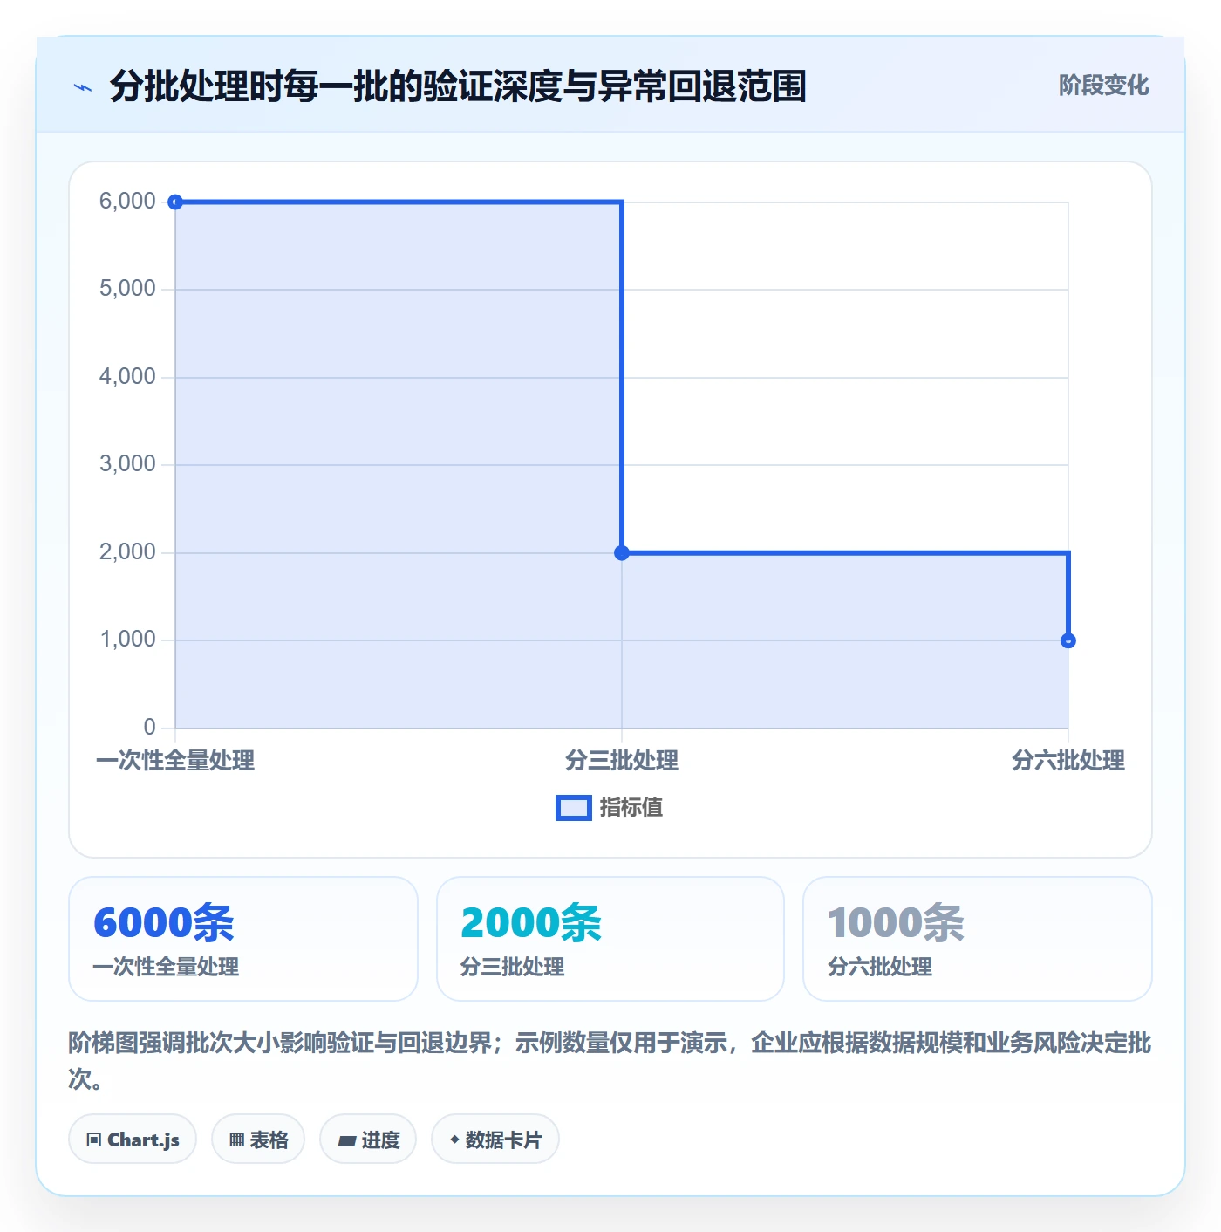Click the 分三批处理 caption in the second card
Viewport: 1221px width, 1232px height.
tap(512, 967)
